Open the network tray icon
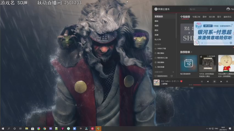234x131 pixels. [213, 129]
